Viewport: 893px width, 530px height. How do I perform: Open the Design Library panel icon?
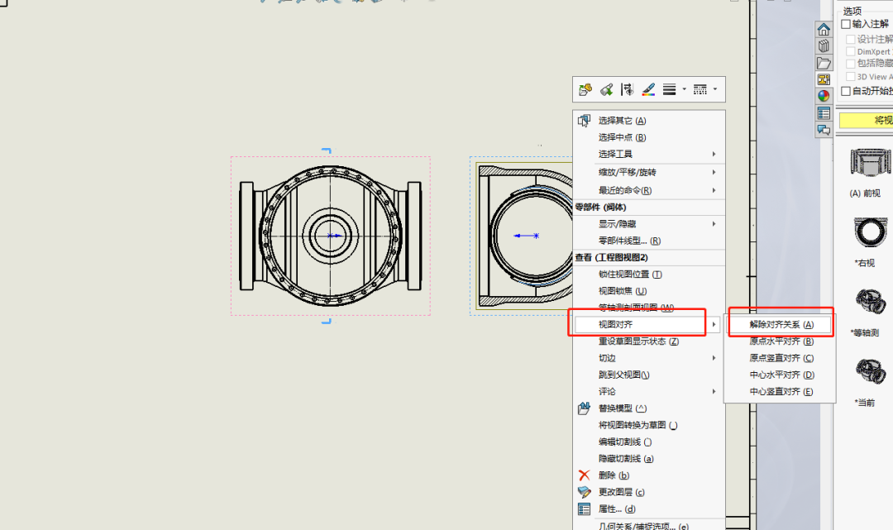pyautogui.click(x=824, y=45)
